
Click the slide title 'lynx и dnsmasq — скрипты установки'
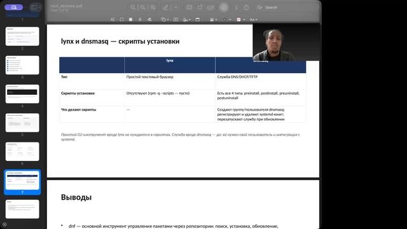[x=120, y=41]
